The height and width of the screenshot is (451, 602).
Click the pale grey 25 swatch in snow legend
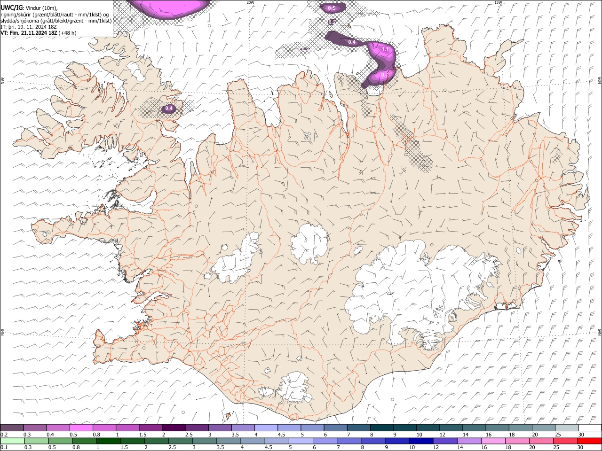pos(566,428)
